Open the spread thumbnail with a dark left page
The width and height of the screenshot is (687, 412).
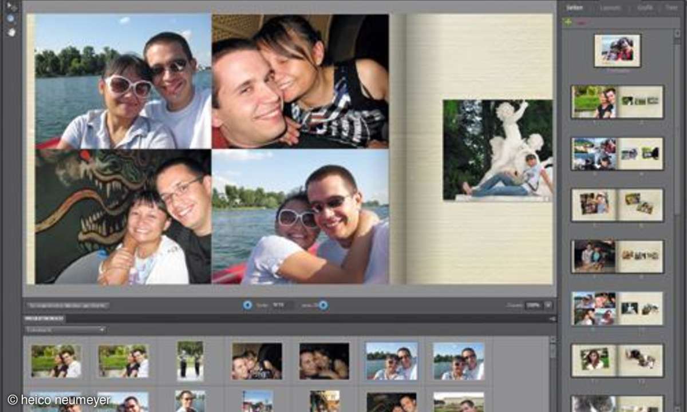[617, 256]
